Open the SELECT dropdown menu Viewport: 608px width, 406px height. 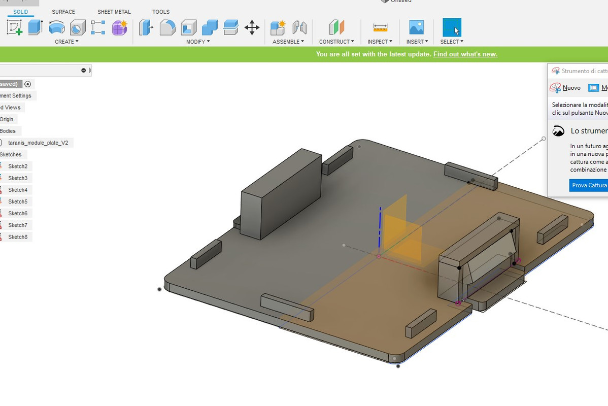pos(452,42)
